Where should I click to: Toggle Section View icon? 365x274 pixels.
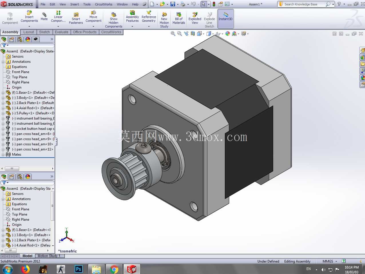(193, 34)
